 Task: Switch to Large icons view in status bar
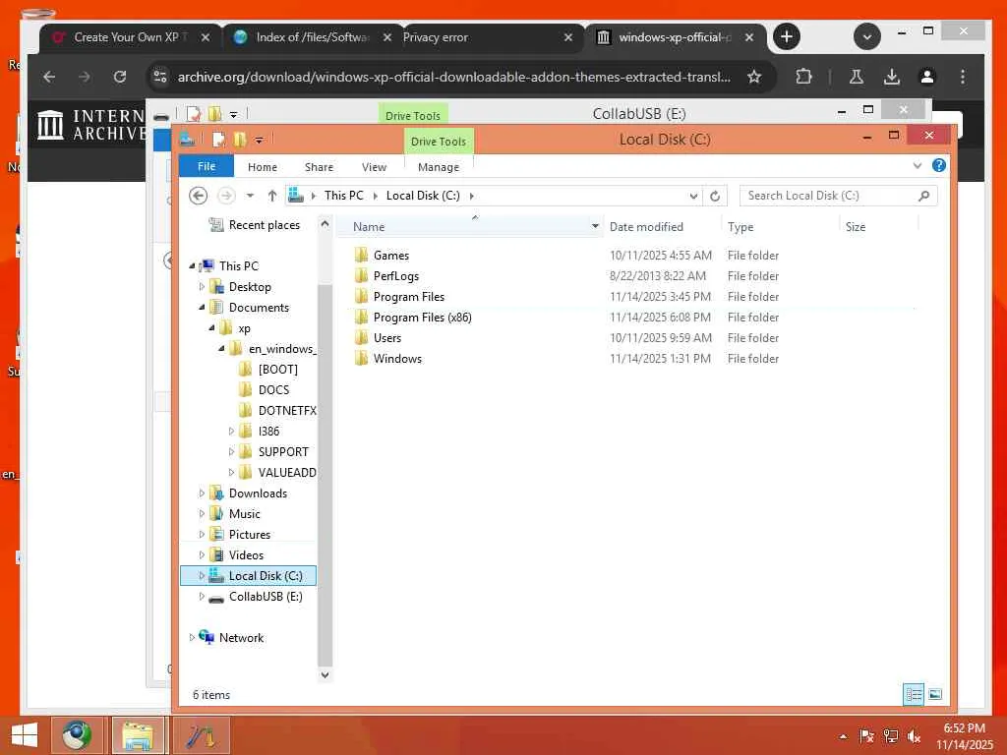pyautogui.click(x=935, y=694)
